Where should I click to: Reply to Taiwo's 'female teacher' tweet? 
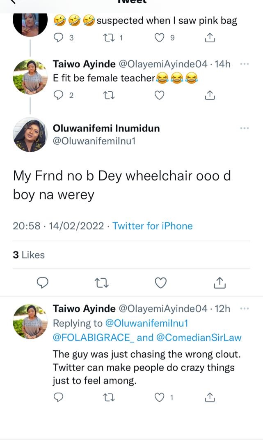click(x=59, y=95)
